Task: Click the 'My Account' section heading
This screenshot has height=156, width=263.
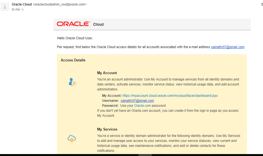Action: pyautogui.click(x=107, y=73)
